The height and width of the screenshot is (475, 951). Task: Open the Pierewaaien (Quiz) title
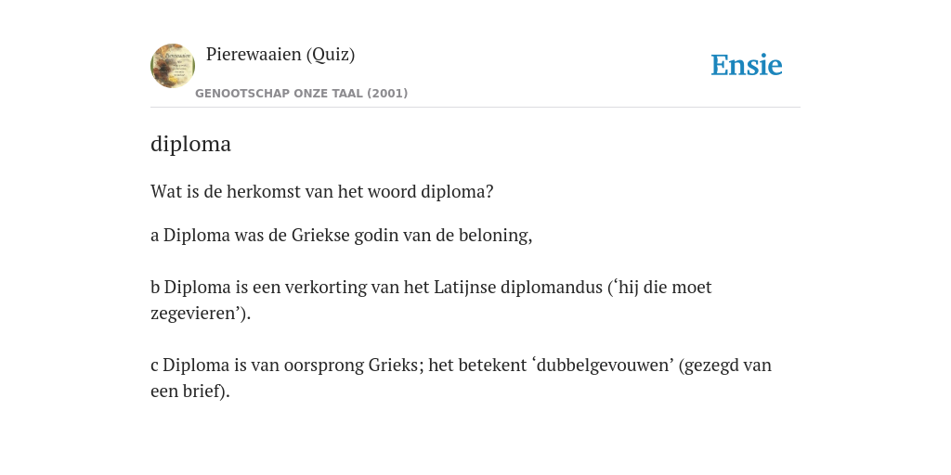[280, 55]
